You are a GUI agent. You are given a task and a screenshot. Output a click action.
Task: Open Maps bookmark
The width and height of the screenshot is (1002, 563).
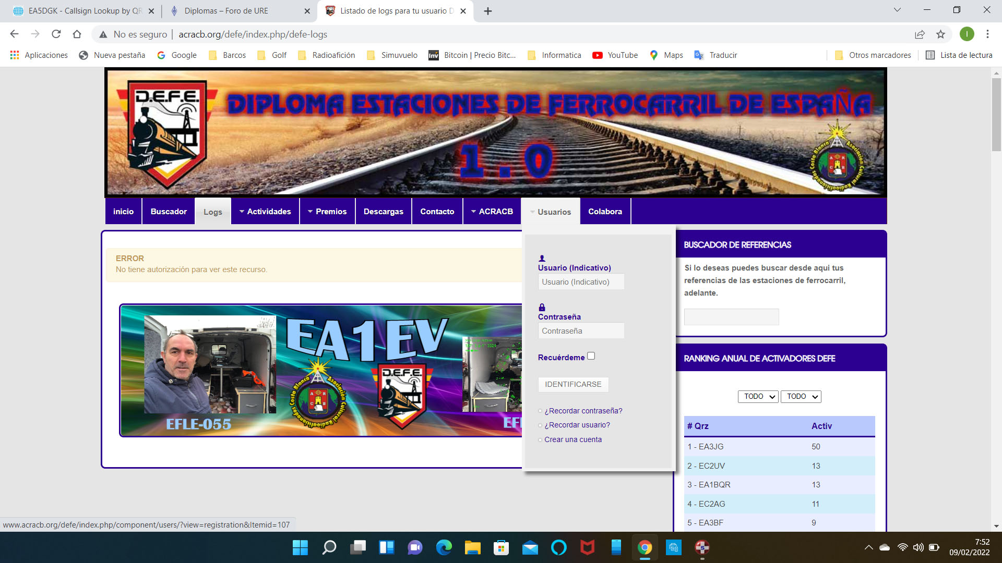point(666,55)
